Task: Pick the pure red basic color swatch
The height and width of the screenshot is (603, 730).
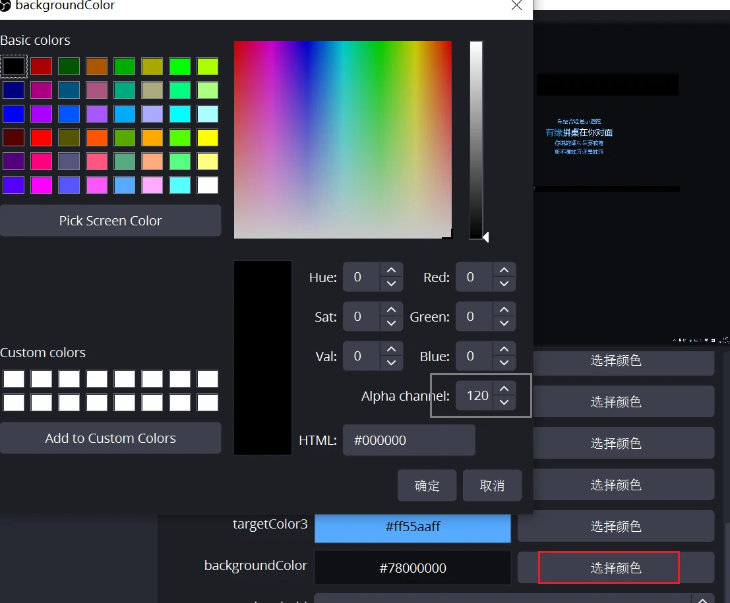Action: (x=42, y=138)
